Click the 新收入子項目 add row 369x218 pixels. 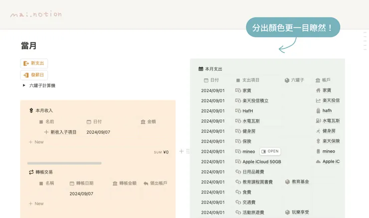pos(60,132)
